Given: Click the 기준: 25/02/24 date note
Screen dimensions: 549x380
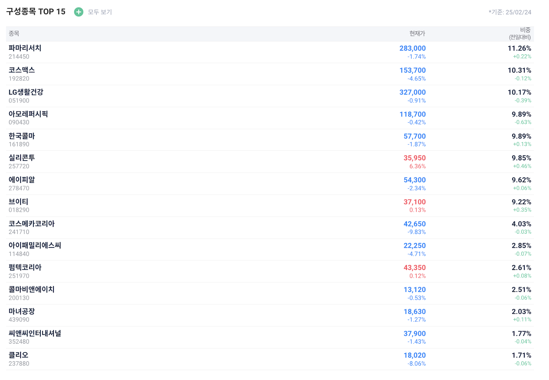Looking at the screenshot, I should coord(510,12).
